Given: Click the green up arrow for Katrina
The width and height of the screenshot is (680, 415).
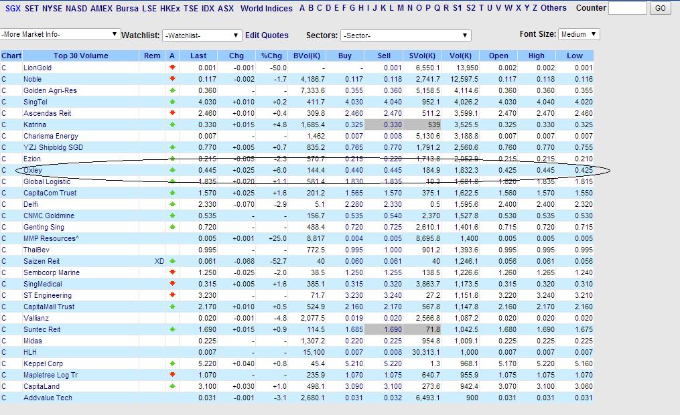Looking at the screenshot, I should tap(172, 124).
